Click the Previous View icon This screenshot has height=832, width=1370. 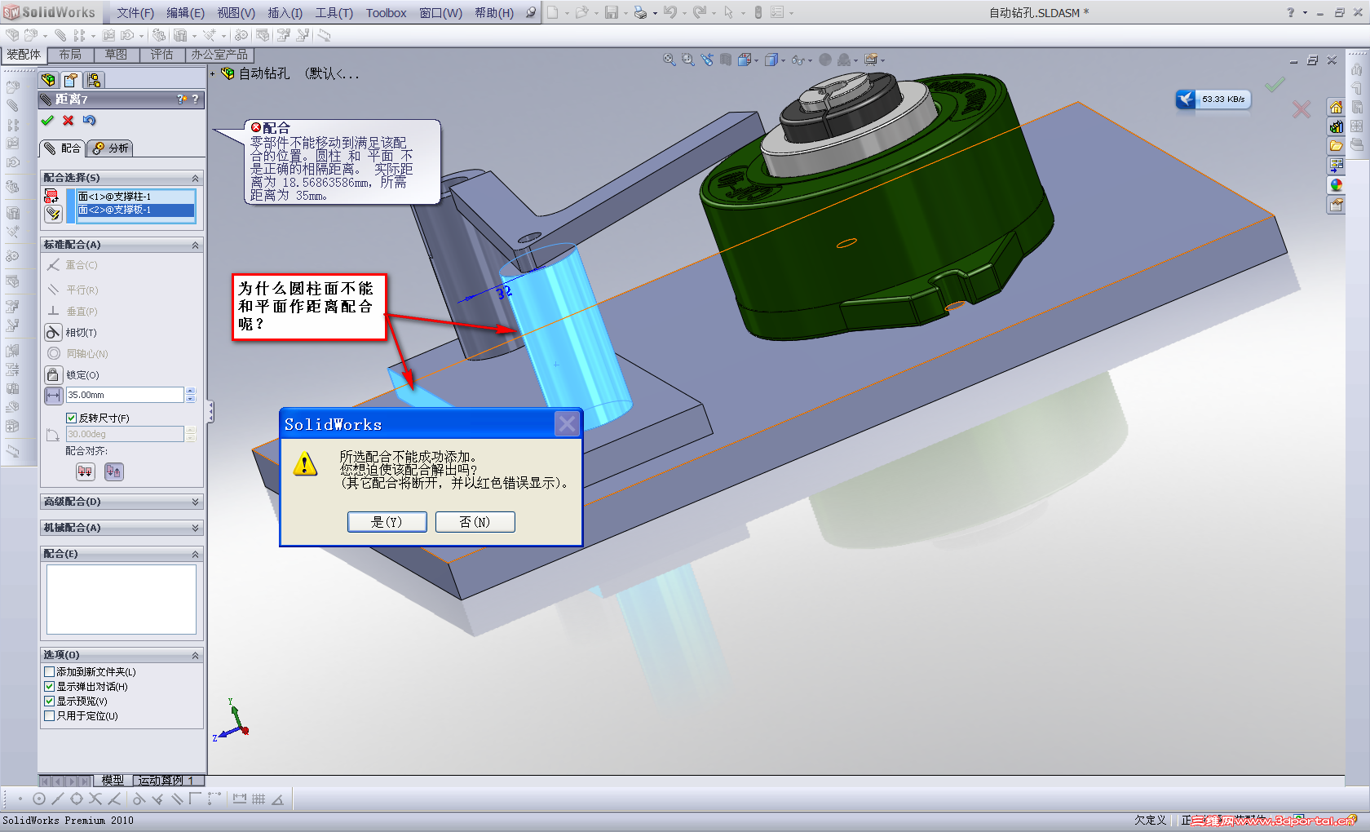coord(707,60)
